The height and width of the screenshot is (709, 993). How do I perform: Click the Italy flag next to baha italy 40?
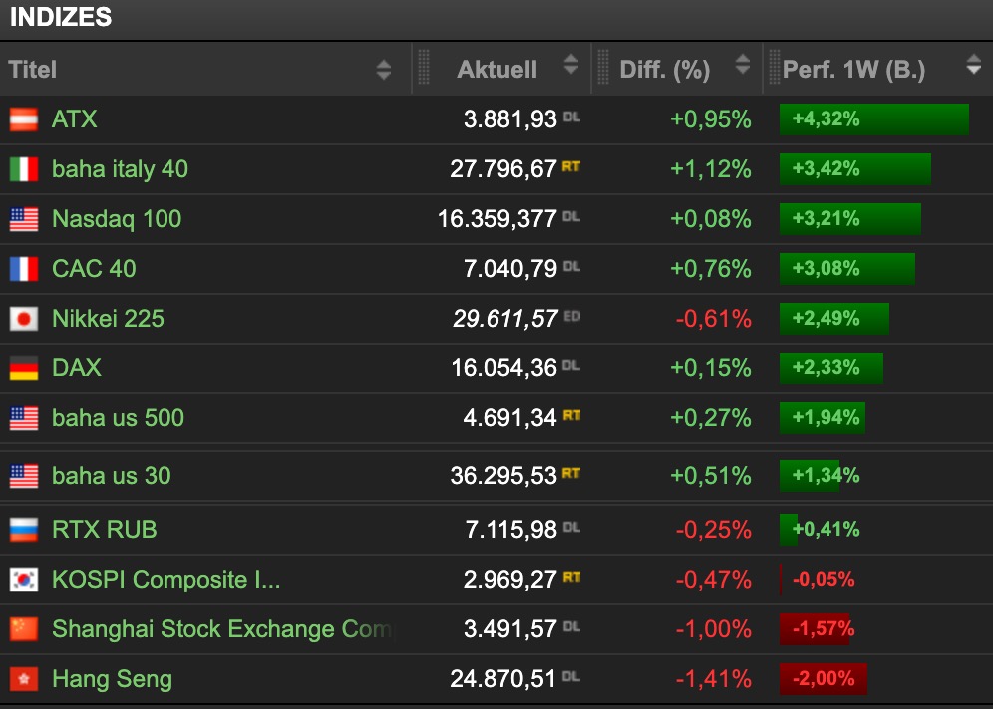(24, 169)
